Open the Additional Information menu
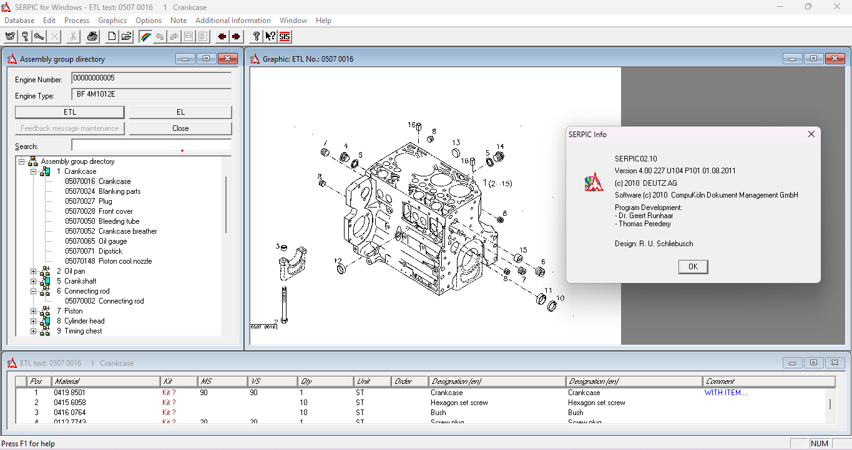The width and height of the screenshot is (852, 450). coord(233,21)
